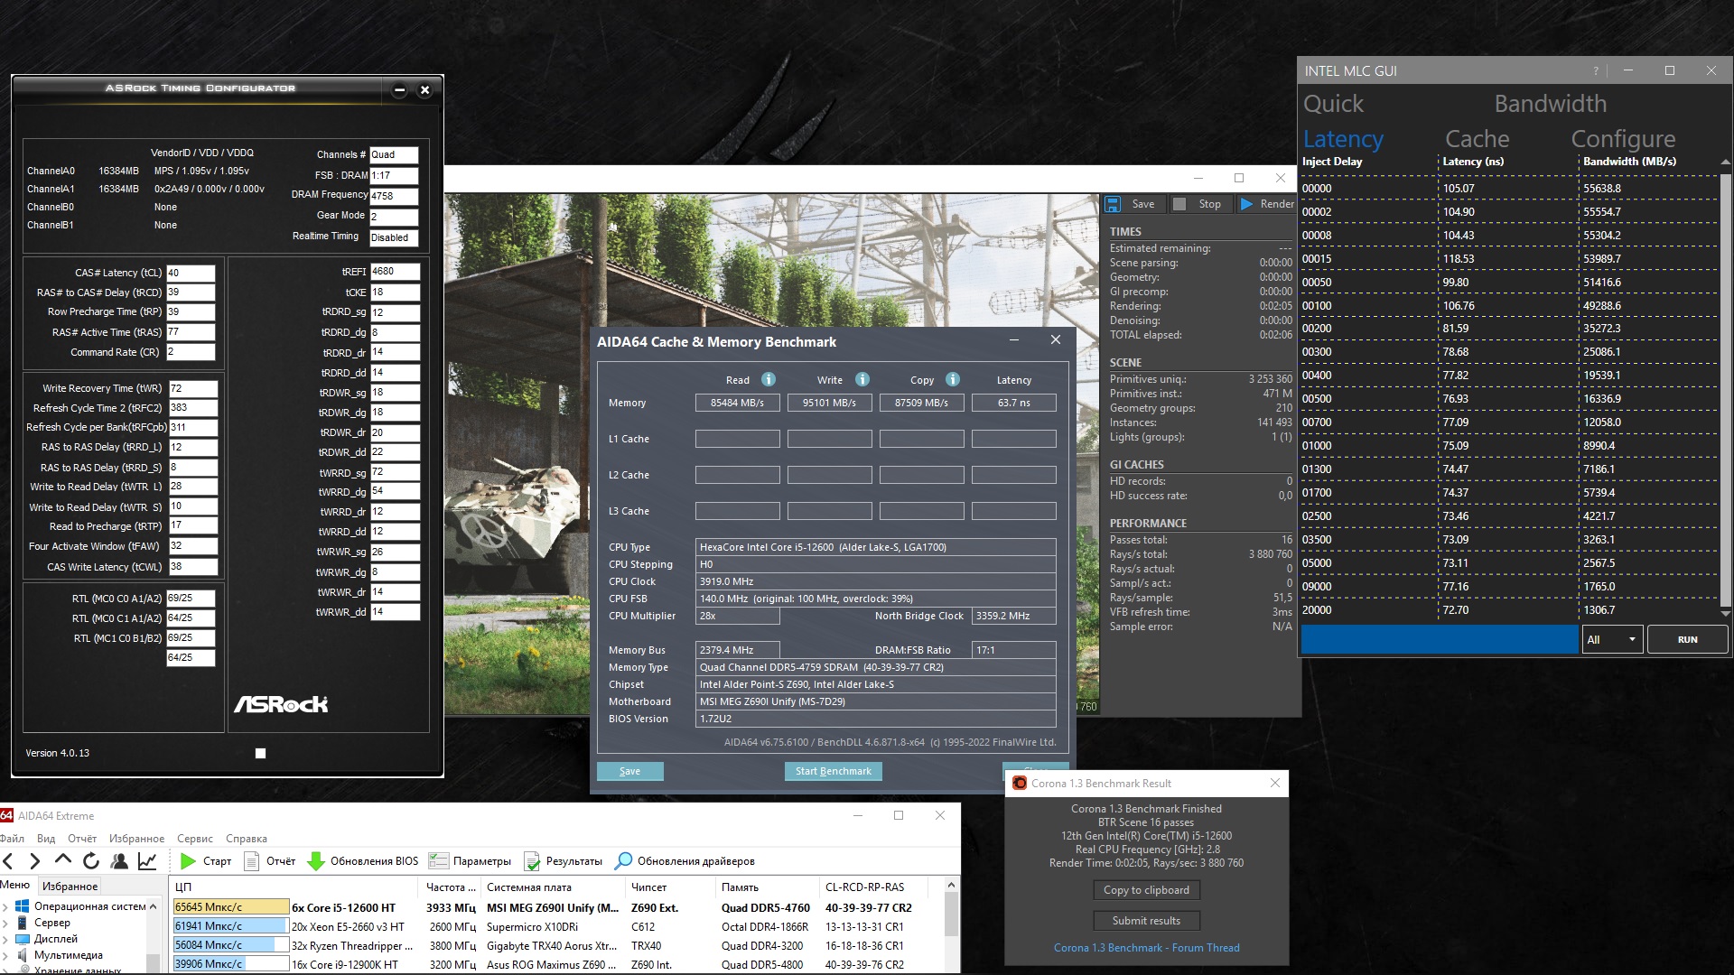Click the blue MLC progress bar
The image size is (1734, 975).
point(1440,639)
